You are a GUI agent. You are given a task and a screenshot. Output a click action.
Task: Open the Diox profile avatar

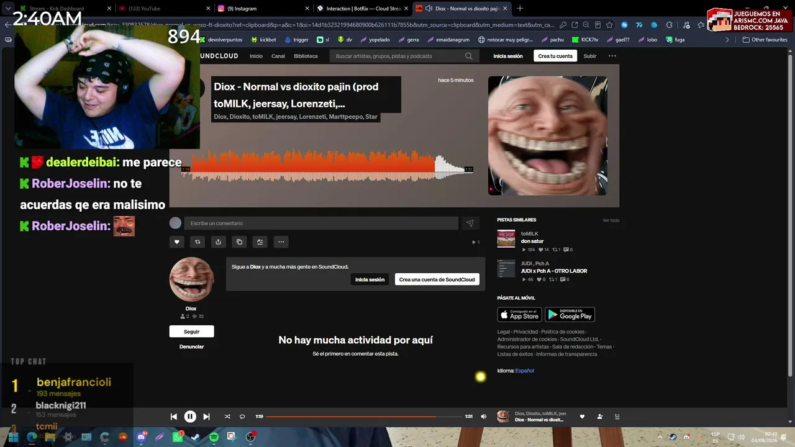point(192,279)
